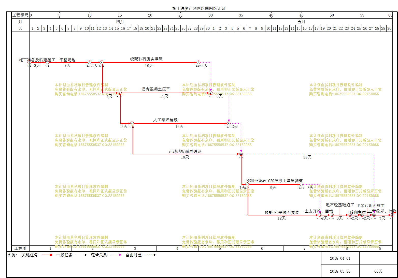Click task label 沥青混凝土压平

pyautogui.click(x=156, y=89)
